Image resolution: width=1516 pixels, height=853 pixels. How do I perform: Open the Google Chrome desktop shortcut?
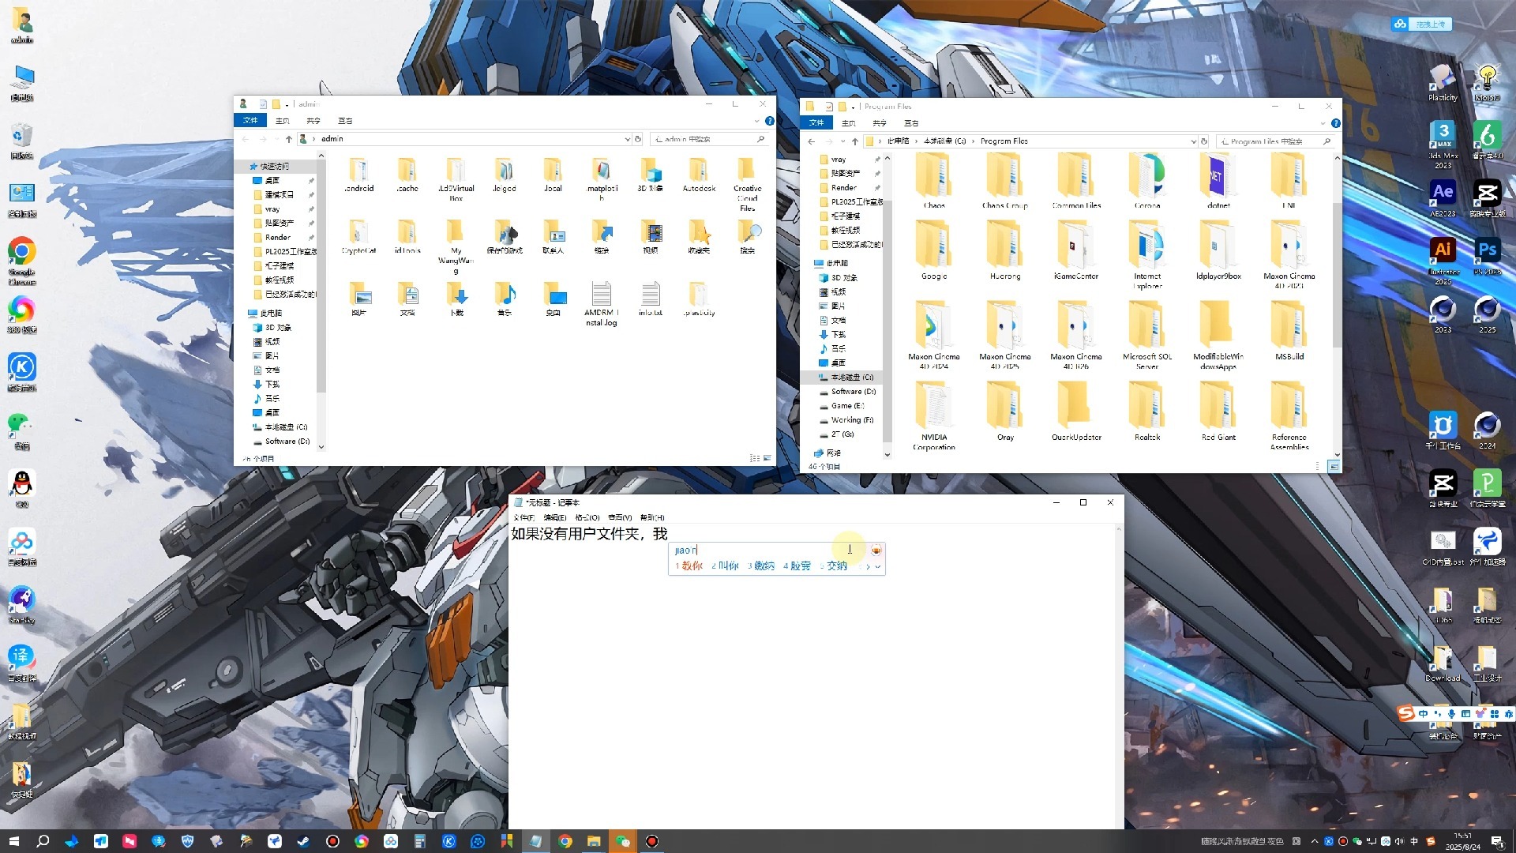coord(22,260)
